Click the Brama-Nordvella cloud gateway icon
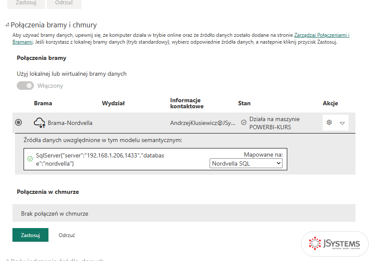 click(x=39, y=123)
